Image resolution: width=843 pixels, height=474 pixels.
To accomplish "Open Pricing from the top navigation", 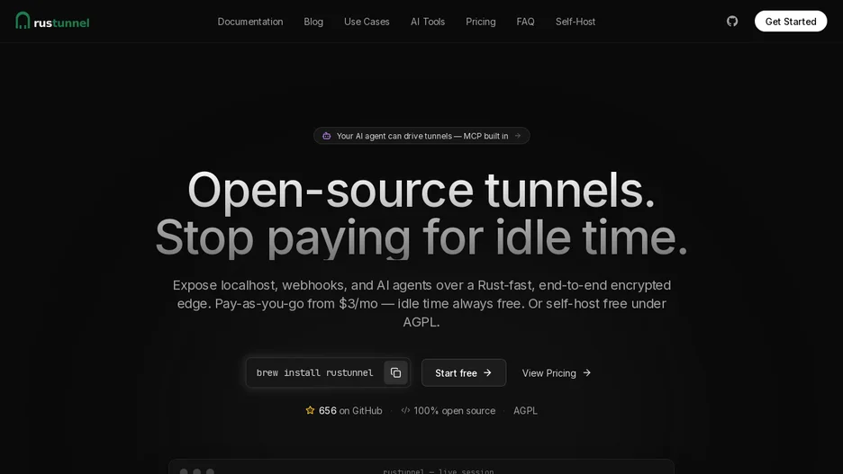I will pos(481,22).
